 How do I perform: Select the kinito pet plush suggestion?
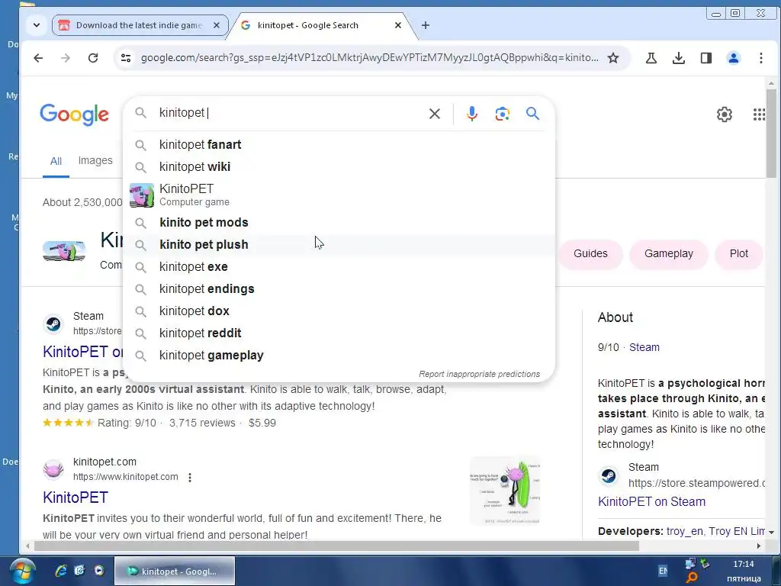click(339, 245)
